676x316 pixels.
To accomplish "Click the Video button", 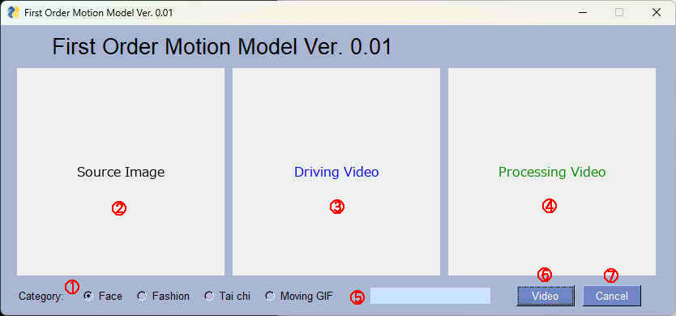I will click(x=546, y=297).
